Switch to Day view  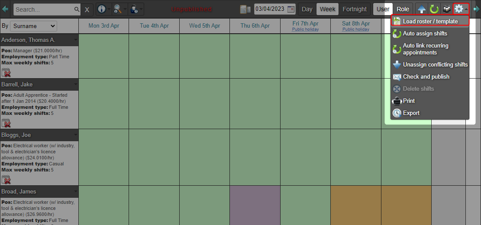(x=307, y=9)
